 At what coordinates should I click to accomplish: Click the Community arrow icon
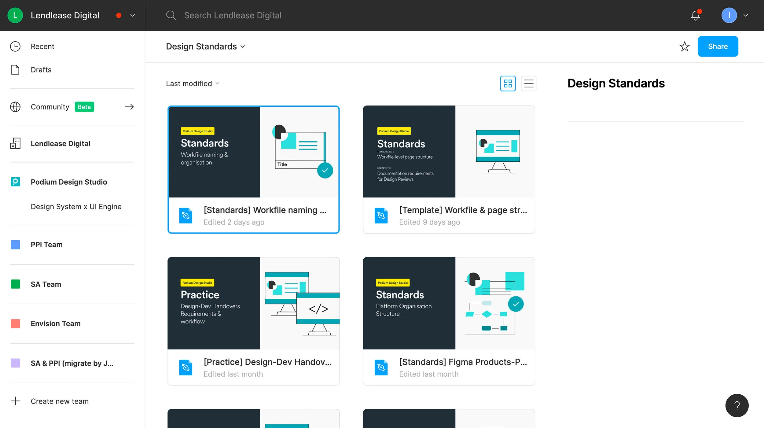pos(129,107)
